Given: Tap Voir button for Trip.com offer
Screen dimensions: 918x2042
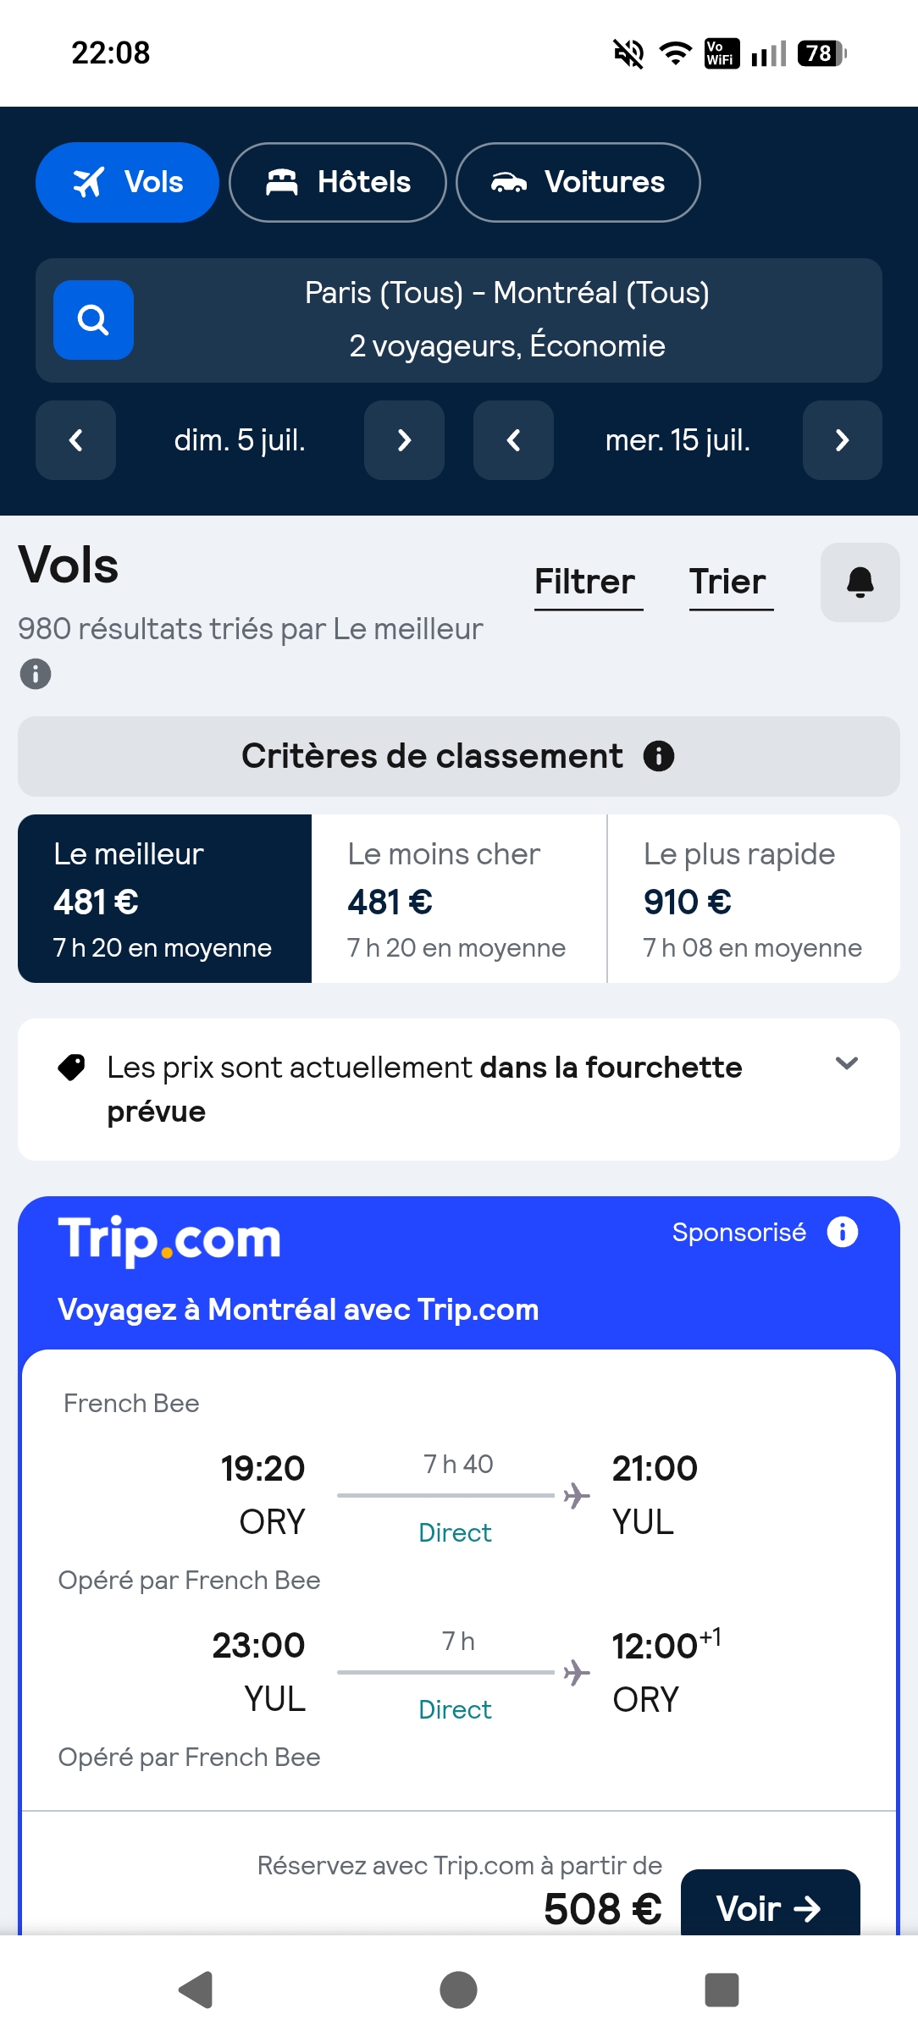Looking at the screenshot, I should pyautogui.click(x=769, y=1907).
